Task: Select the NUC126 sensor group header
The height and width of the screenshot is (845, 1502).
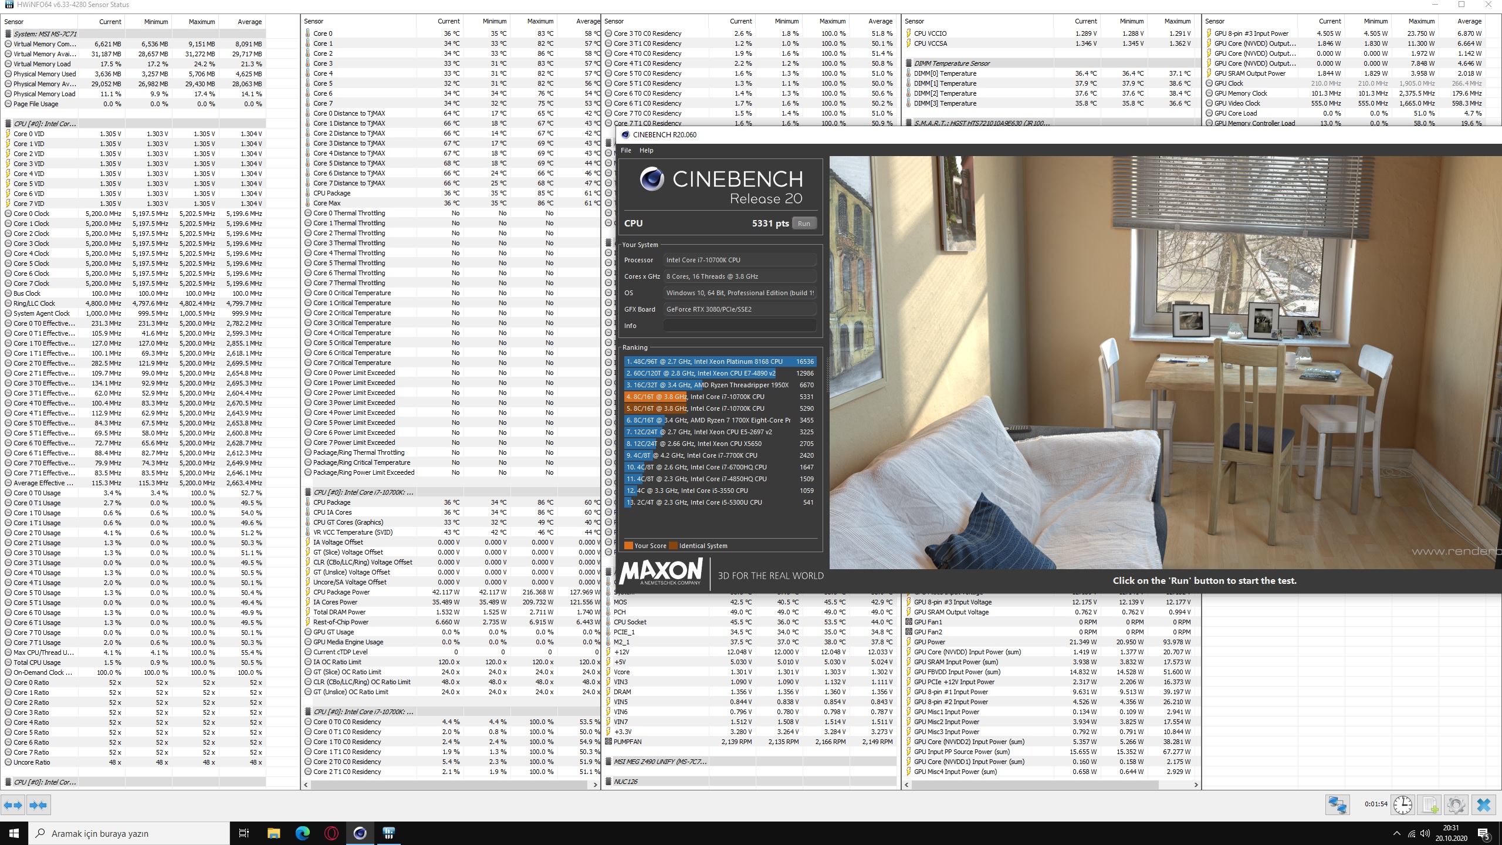Action: coord(751,782)
